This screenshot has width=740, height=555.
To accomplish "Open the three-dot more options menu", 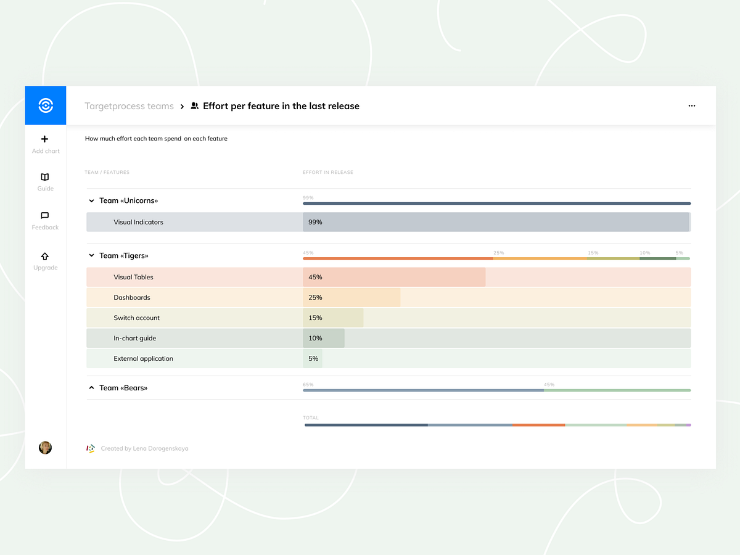I will [692, 106].
